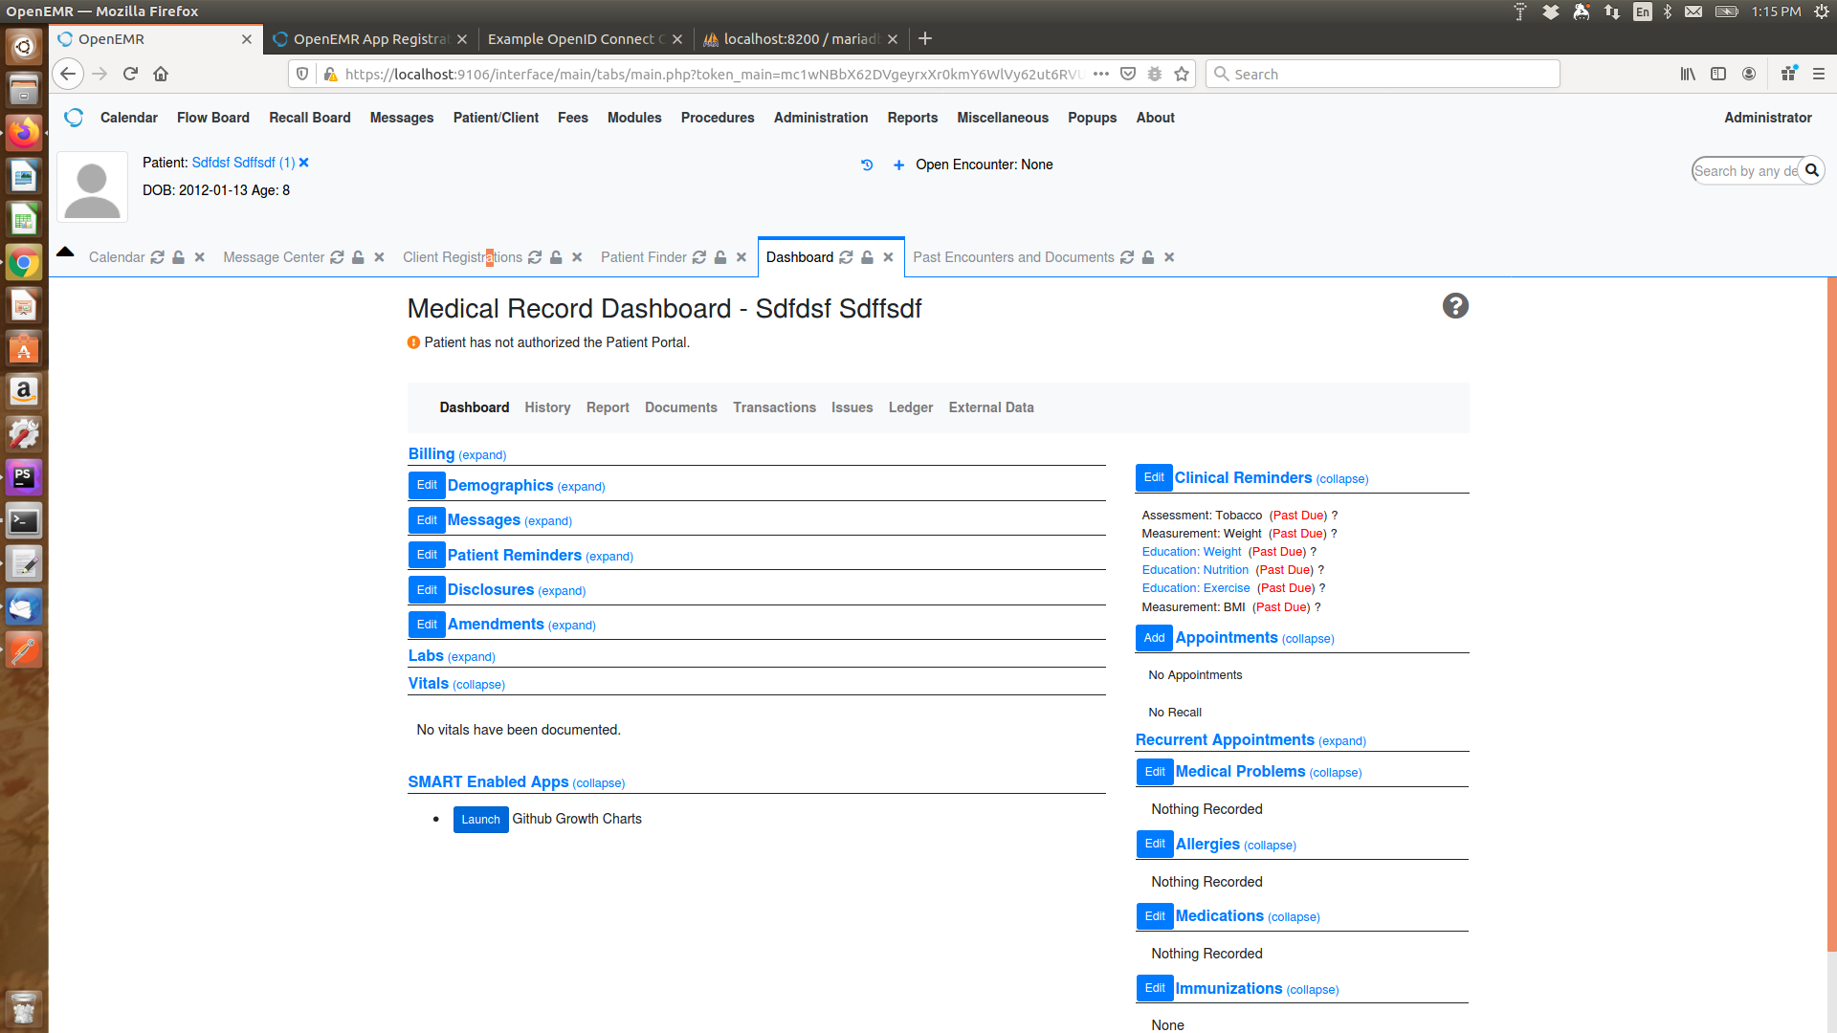
Task: Expand the Billing section
Action: point(483,454)
